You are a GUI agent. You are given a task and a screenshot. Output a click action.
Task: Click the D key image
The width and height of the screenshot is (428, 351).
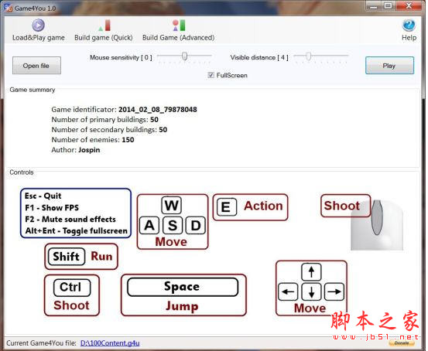pos(196,225)
